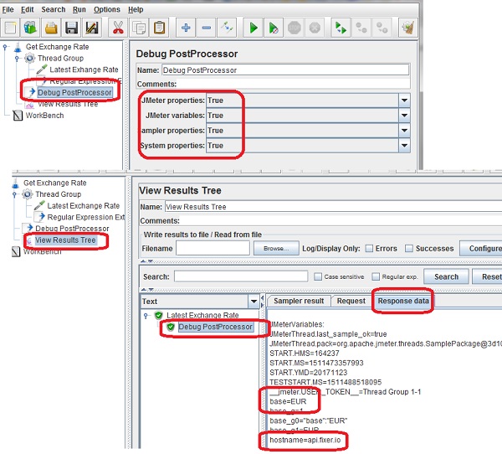Select Debug PostProcessor in upper tree
502x454 pixels.
(74, 93)
